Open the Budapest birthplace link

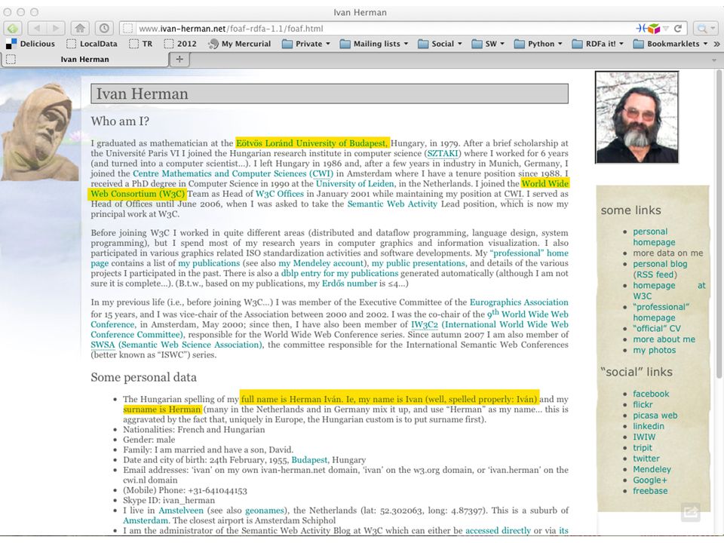(309, 460)
